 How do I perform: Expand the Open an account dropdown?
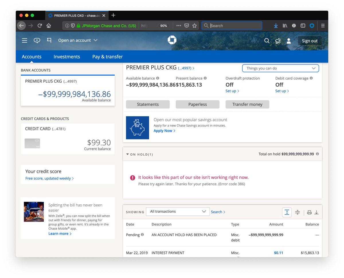(78, 40)
